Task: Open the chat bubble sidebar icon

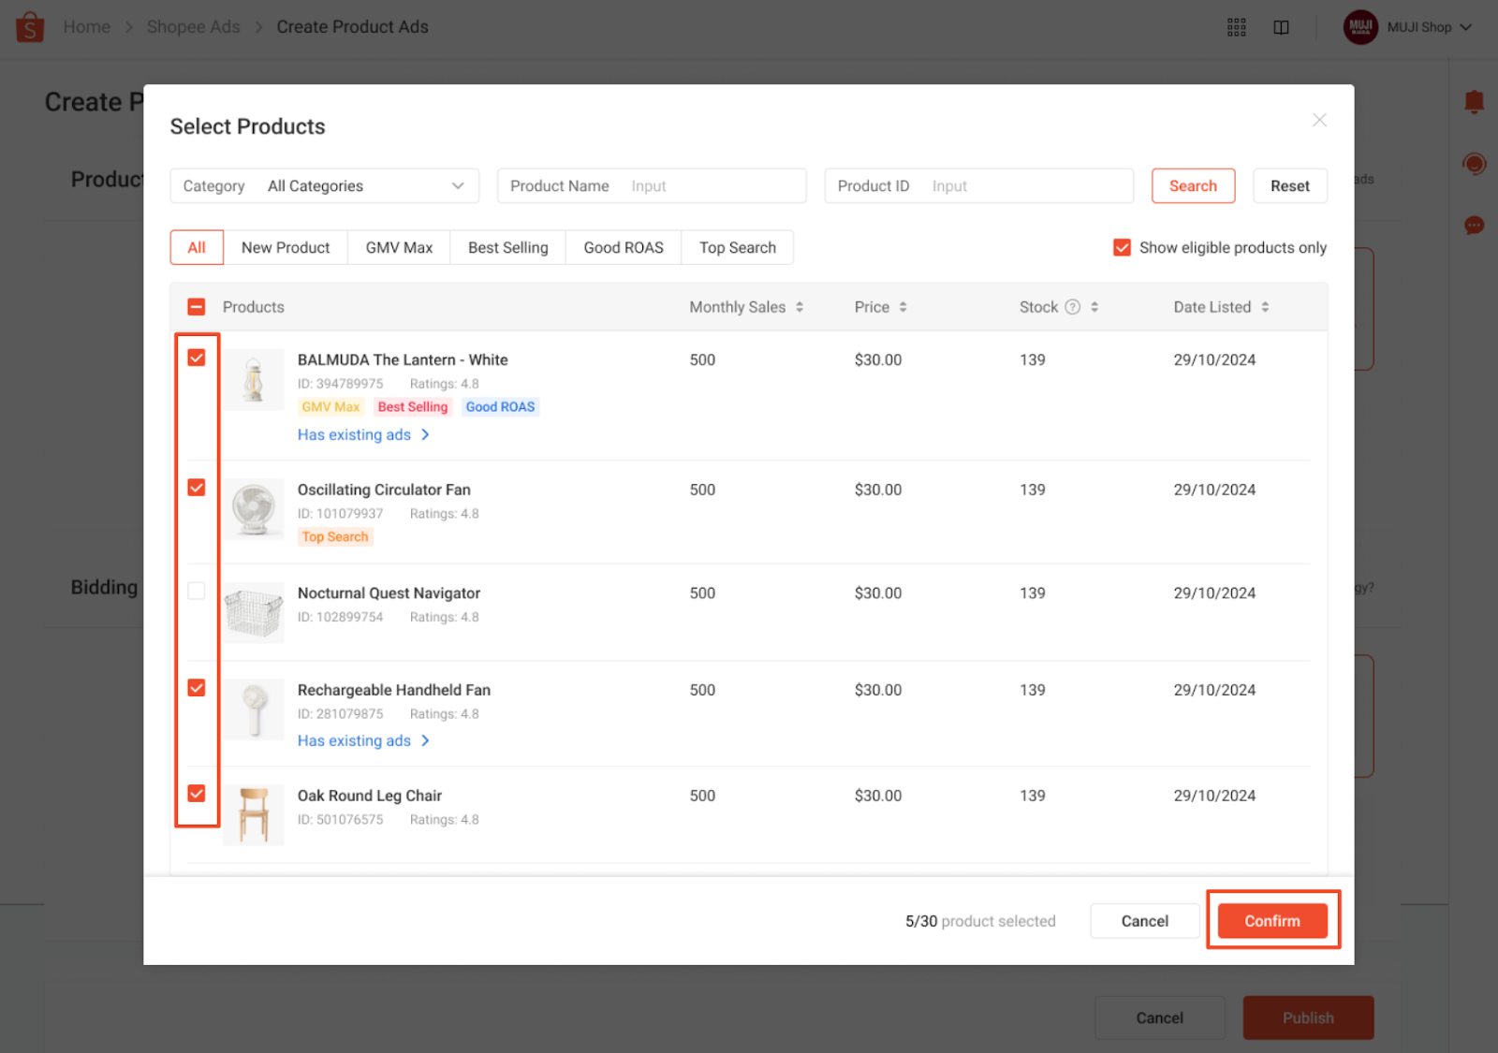Action: [1474, 226]
